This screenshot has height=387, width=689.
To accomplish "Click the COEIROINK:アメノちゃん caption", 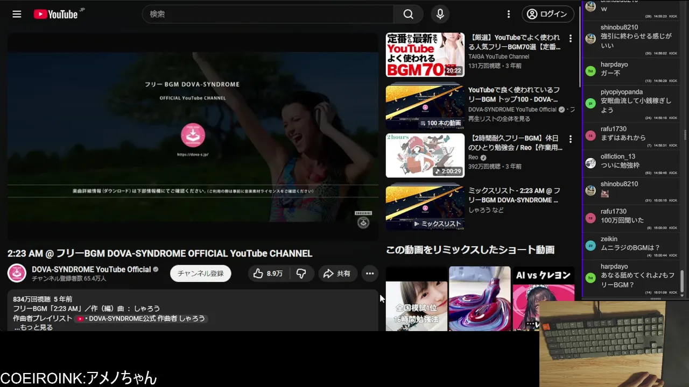I will tap(79, 378).
